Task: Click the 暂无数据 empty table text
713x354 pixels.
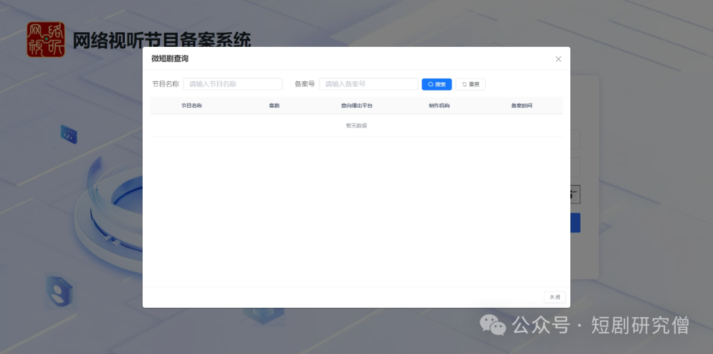Action: [x=356, y=125]
